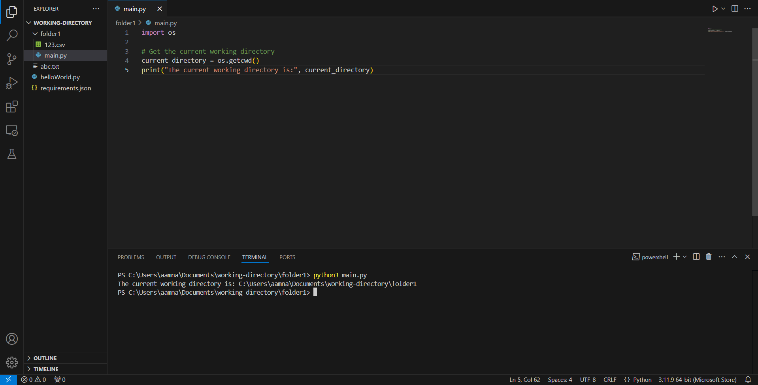The image size is (758, 385).
Task: Split the terminal
Action: [696, 257]
